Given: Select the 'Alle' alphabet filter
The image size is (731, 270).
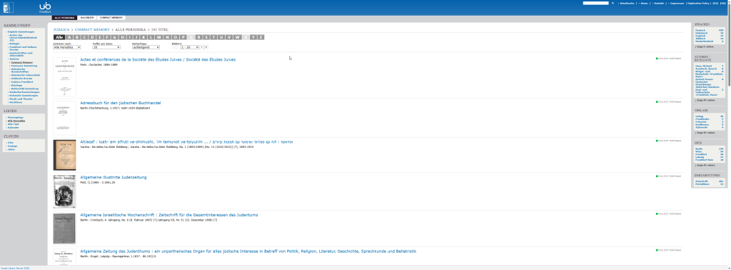Looking at the screenshot, I should tap(59, 37).
